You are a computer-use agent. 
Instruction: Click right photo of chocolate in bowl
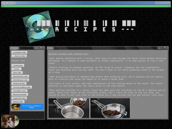coord(110,108)
